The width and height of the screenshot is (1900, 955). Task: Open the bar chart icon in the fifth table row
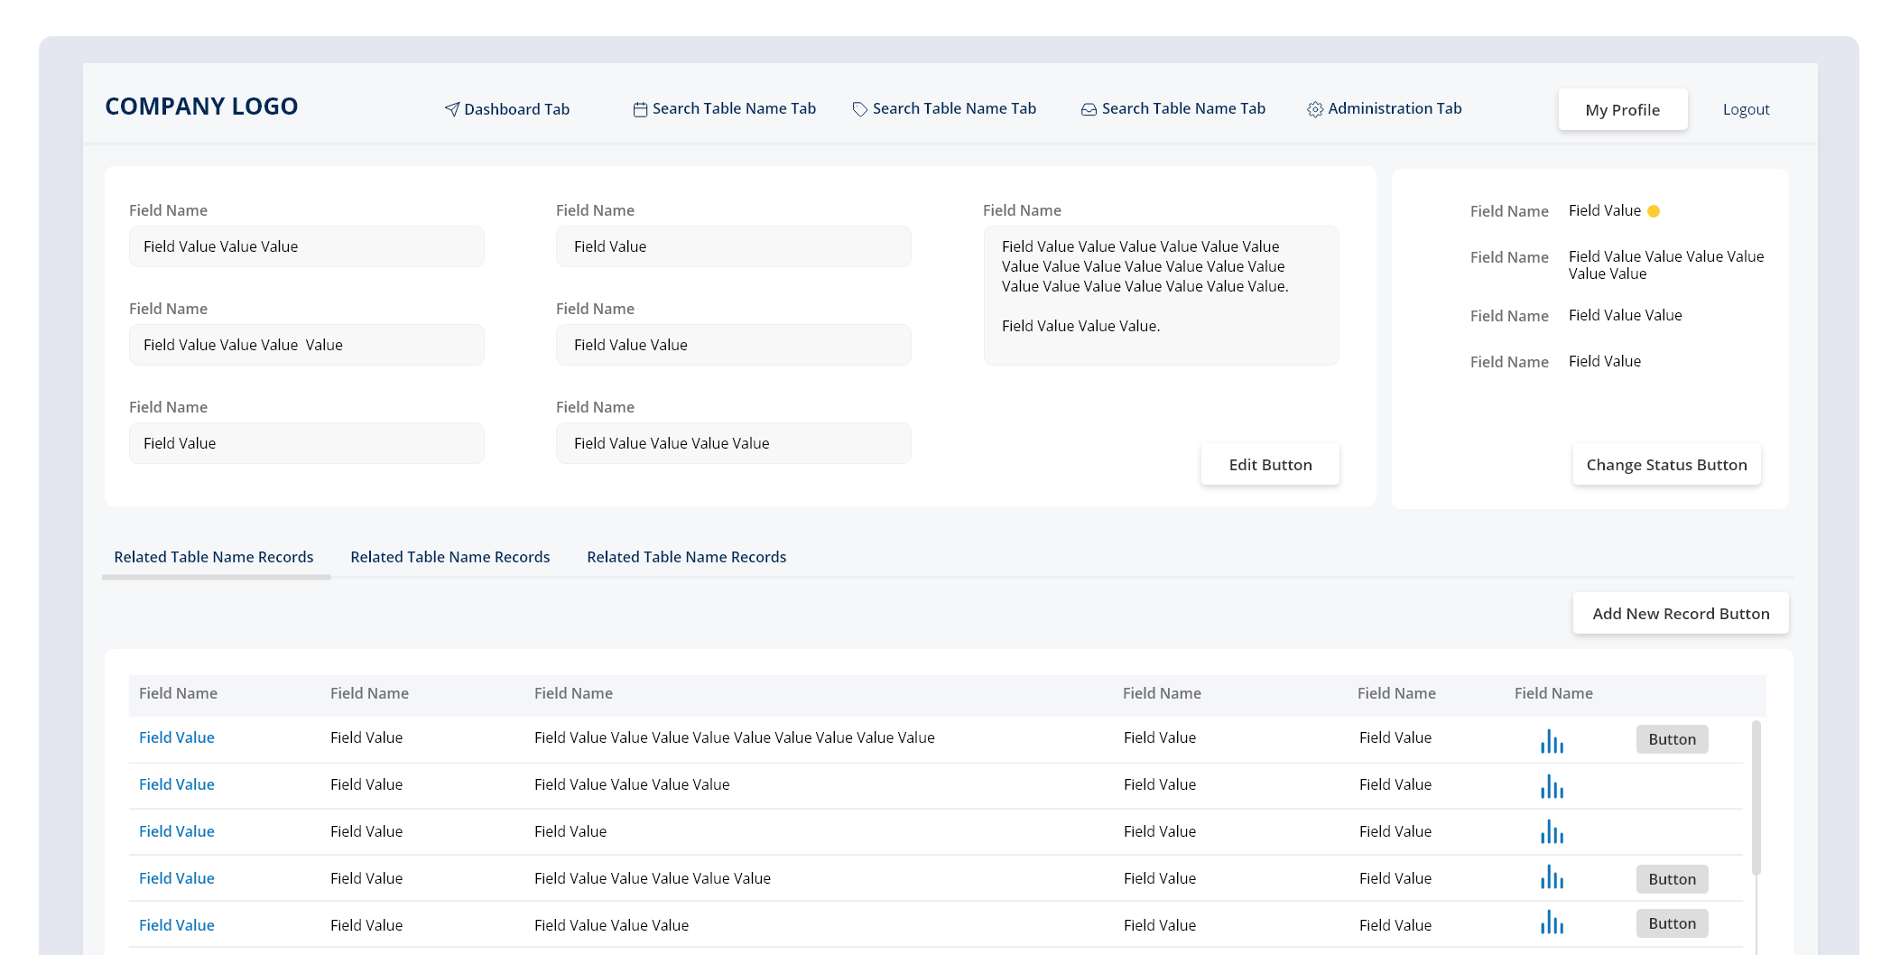point(1552,922)
